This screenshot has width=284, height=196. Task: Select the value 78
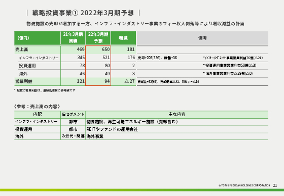82,66
